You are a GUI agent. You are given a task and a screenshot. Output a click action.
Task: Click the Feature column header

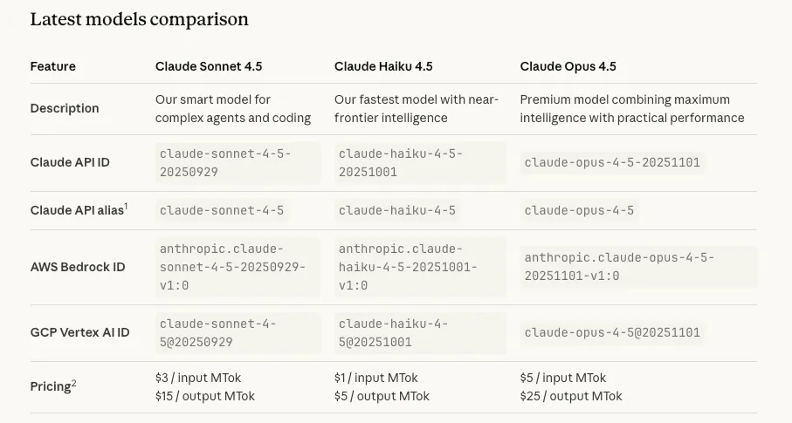[x=53, y=66]
